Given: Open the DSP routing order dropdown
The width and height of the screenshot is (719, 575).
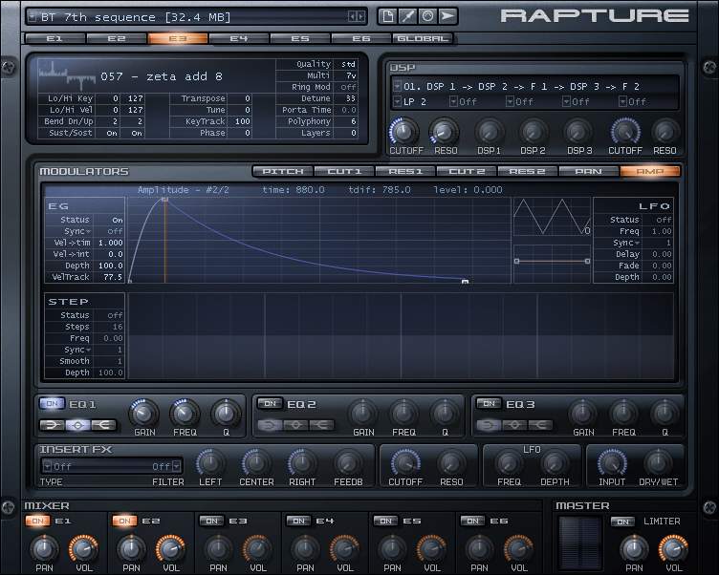Looking at the screenshot, I should click(x=397, y=86).
